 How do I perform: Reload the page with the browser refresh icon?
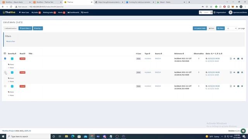[x=11, y=7]
